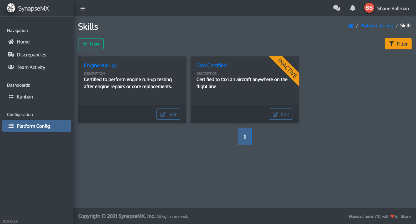Open Discrepancies in the sidebar
416x224 pixels.
click(31, 55)
